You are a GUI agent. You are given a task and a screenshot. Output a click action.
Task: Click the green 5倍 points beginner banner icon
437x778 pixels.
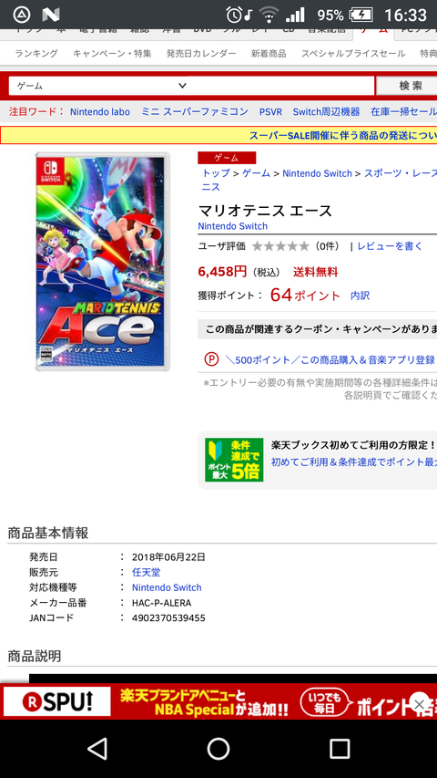click(x=234, y=460)
